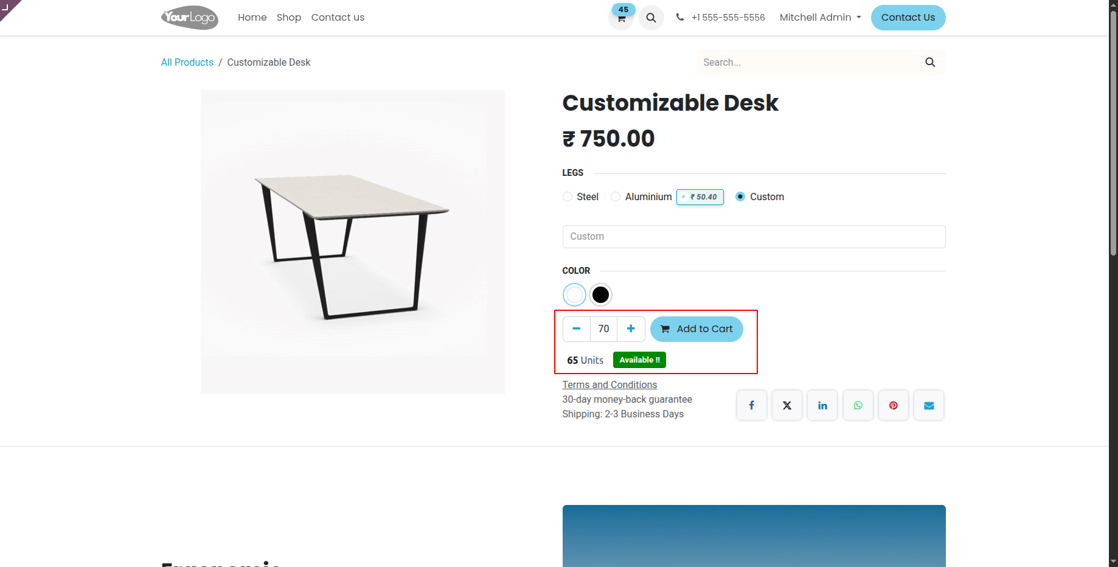The width and height of the screenshot is (1118, 567).
Task: Open the shopping cart icon
Action: tap(621, 18)
